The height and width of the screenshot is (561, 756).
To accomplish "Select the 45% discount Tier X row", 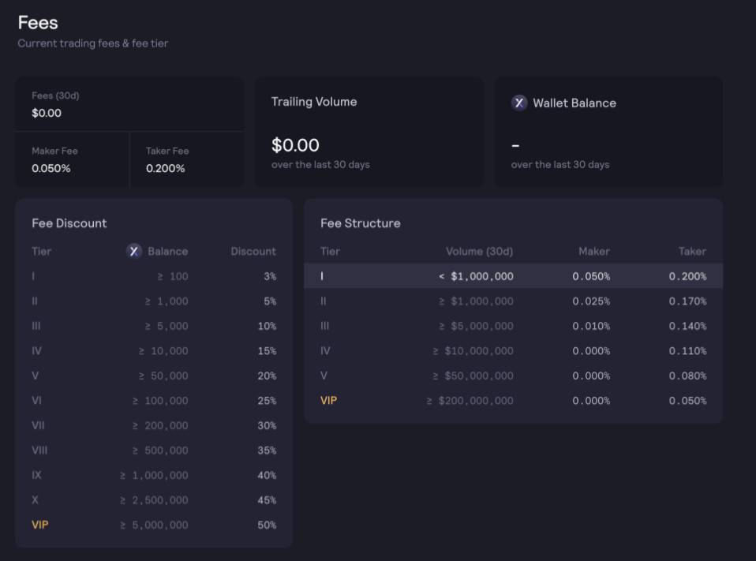I will 154,500.
